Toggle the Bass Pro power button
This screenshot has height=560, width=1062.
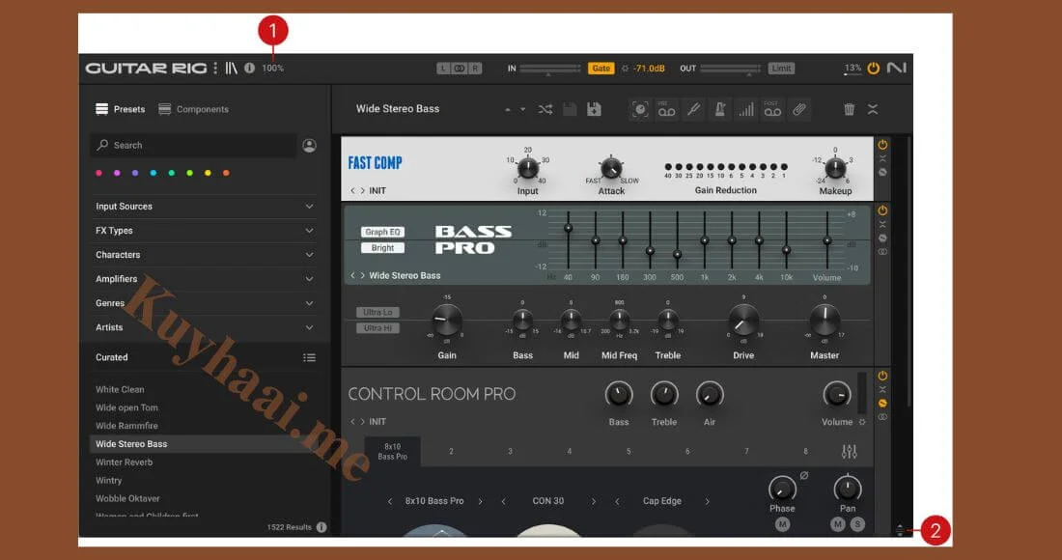[882, 210]
